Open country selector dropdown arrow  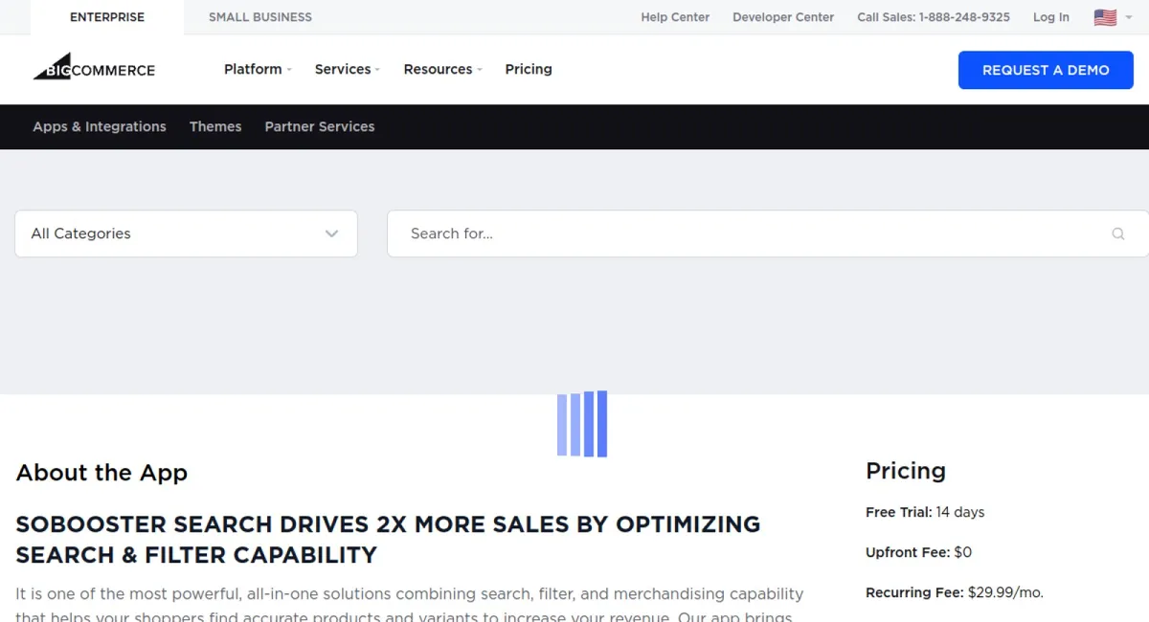pyautogui.click(x=1129, y=17)
